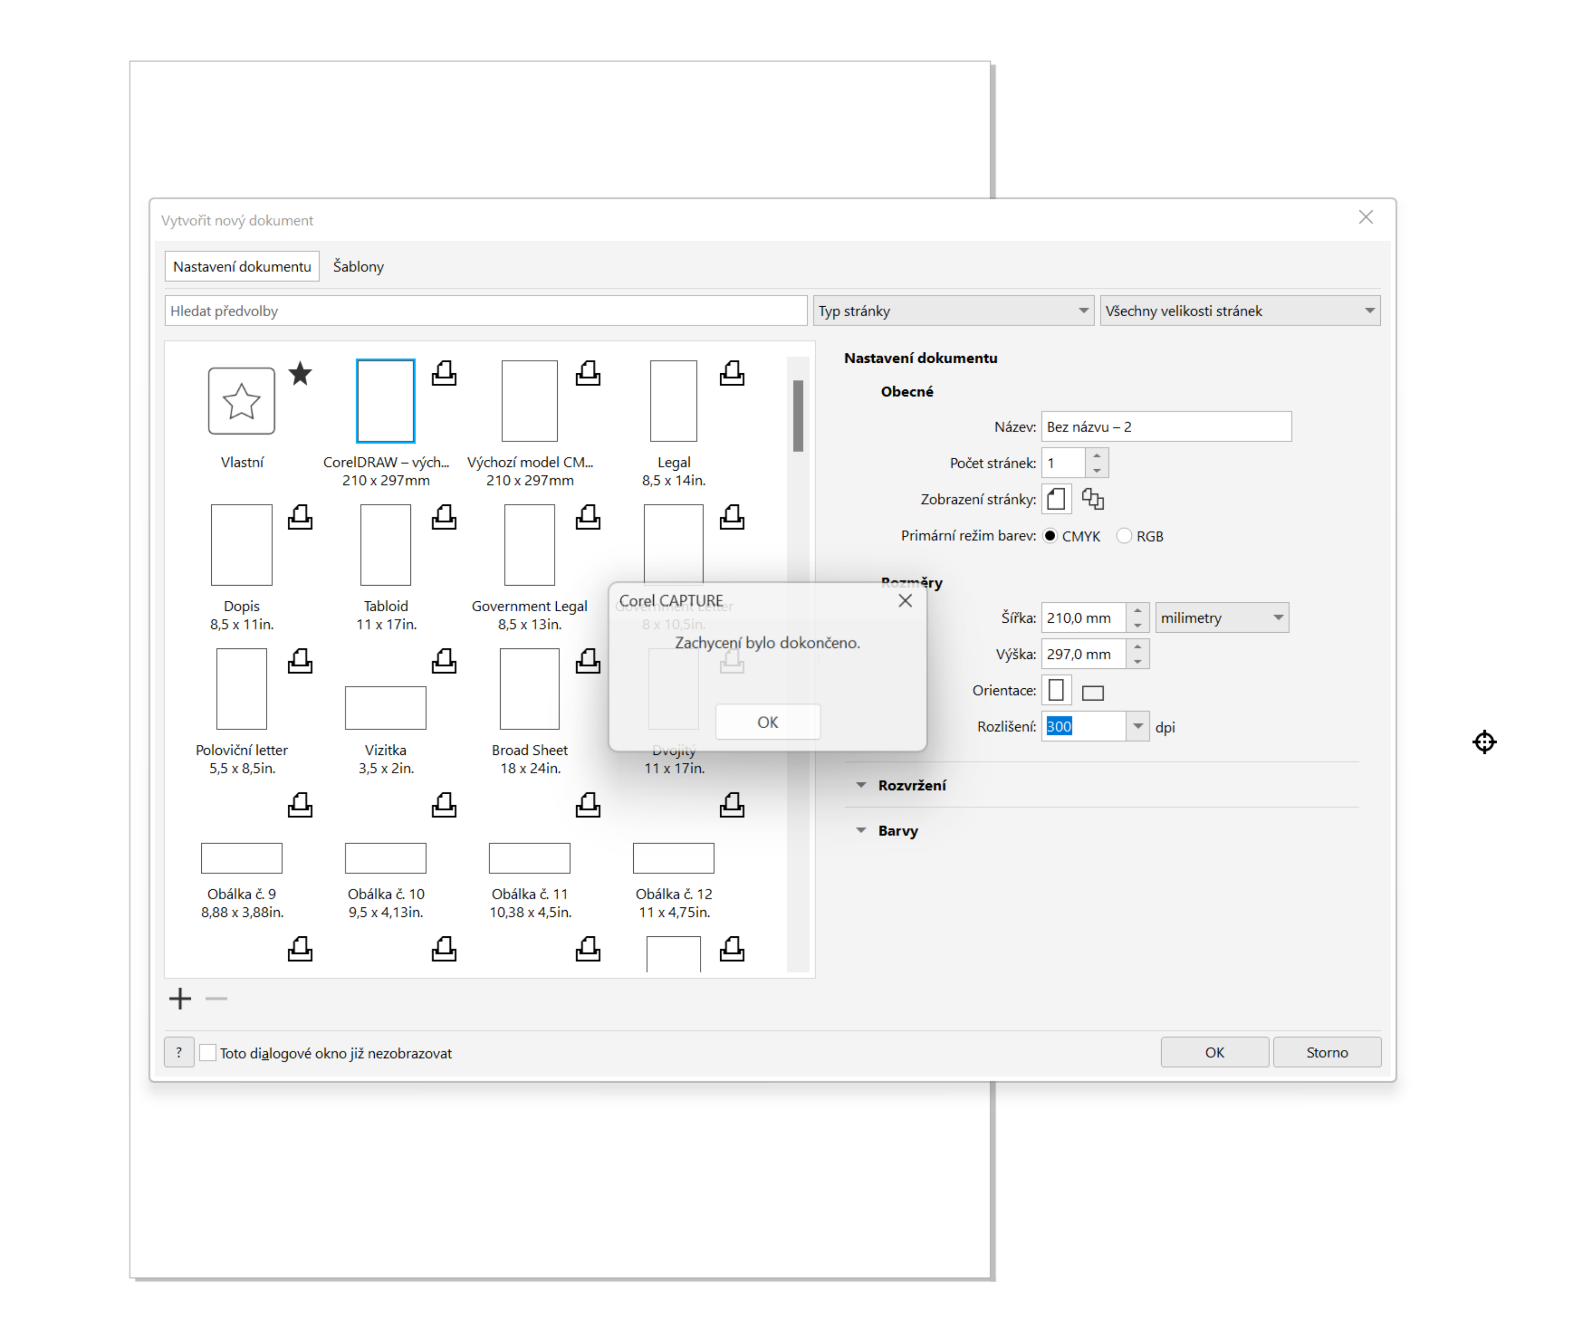Click the Hledat předvolby search field

pyautogui.click(x=485, y=311)
